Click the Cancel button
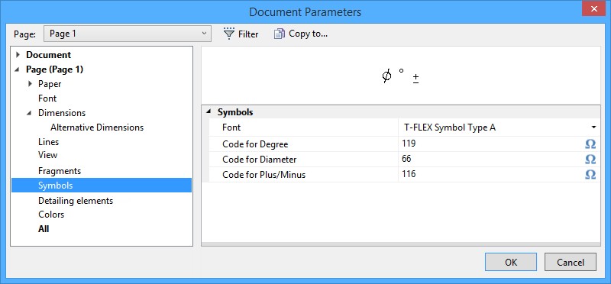611x284 pixels. (x=571, y=262)
